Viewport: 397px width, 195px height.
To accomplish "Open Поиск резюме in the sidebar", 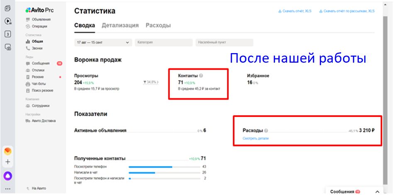I will (x=39, y=90).
